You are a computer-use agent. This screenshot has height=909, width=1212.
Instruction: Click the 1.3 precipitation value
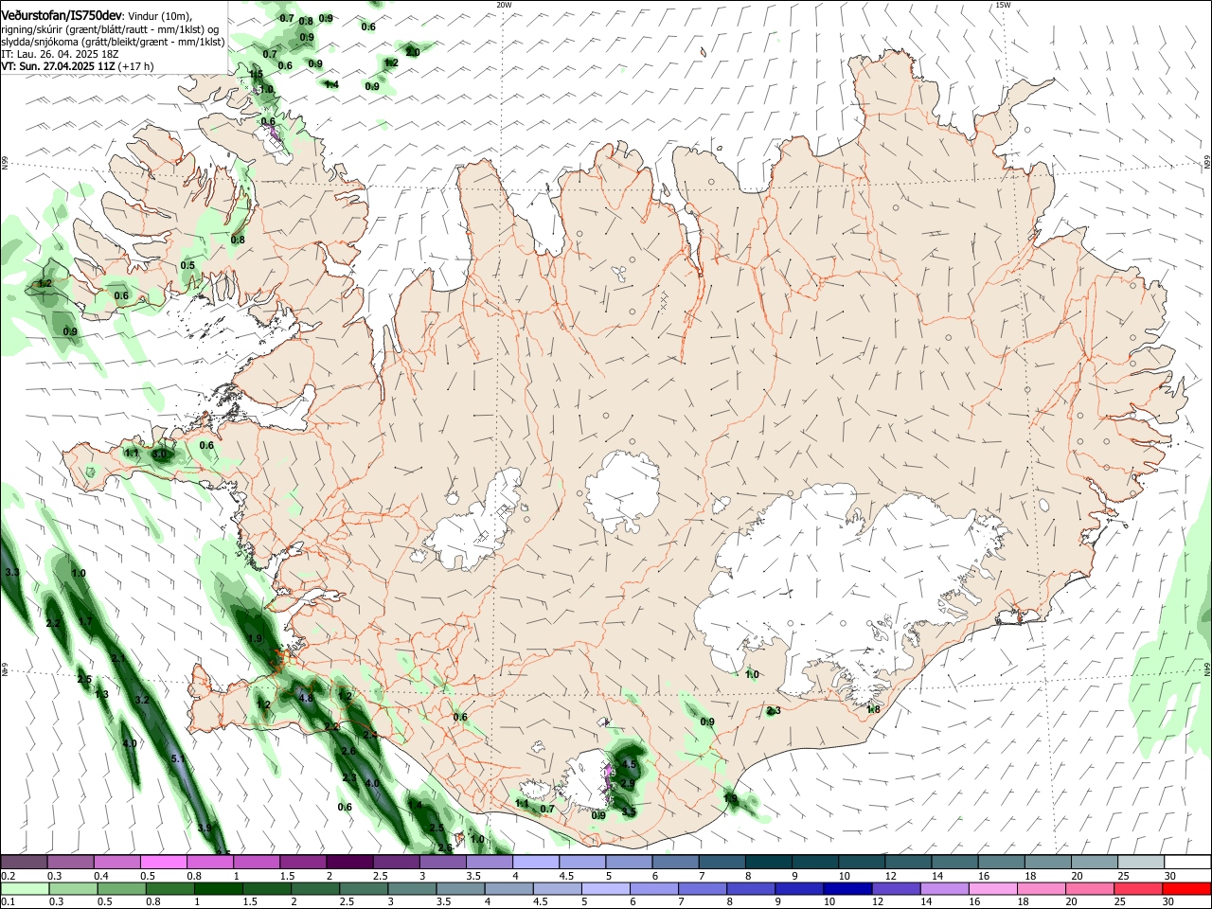pos(102,694)
